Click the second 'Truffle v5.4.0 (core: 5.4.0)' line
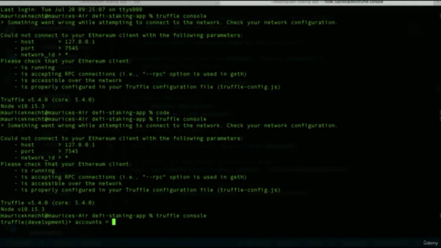The image size is (441, 248). 48,203
